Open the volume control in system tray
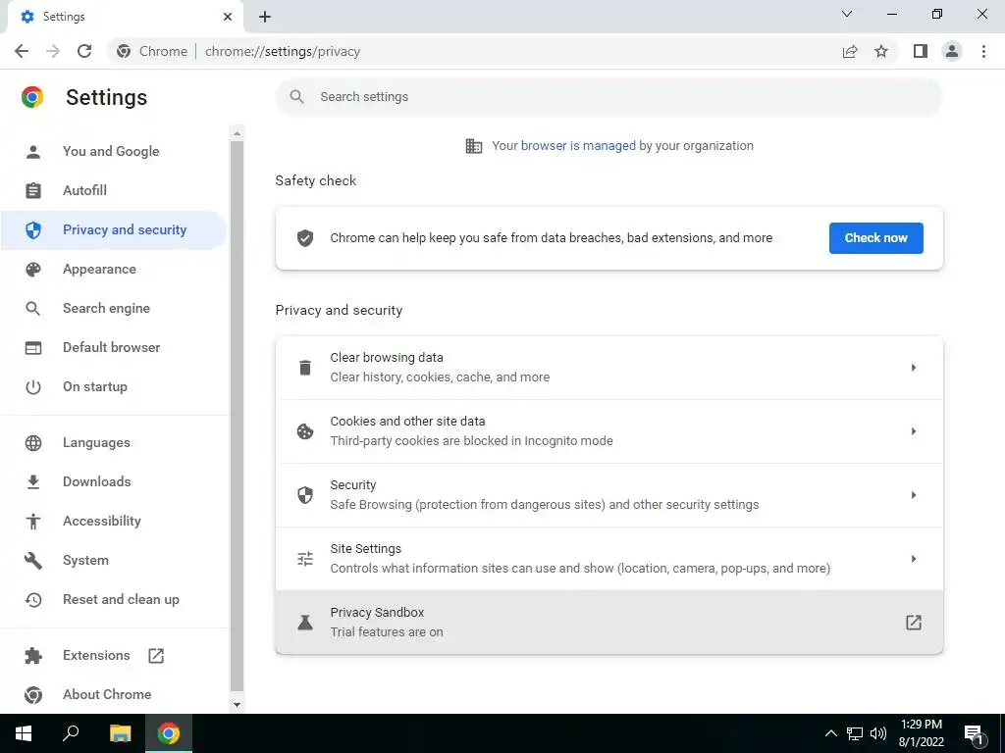The image size is (1005, 753). (878, 733)
